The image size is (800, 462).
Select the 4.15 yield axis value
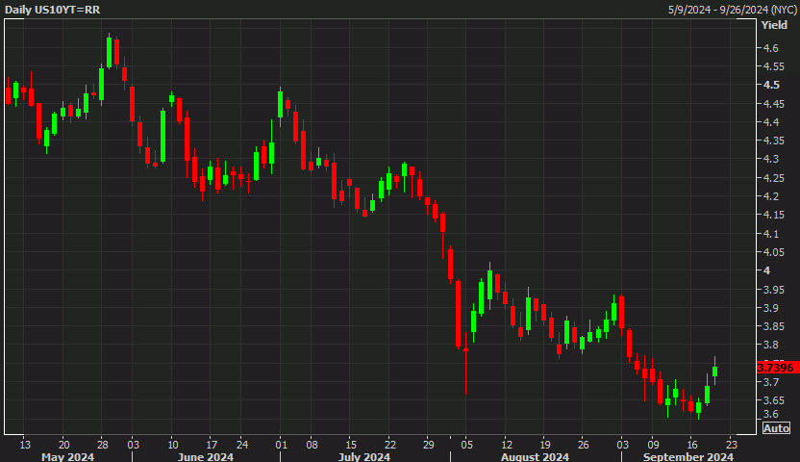773,215
